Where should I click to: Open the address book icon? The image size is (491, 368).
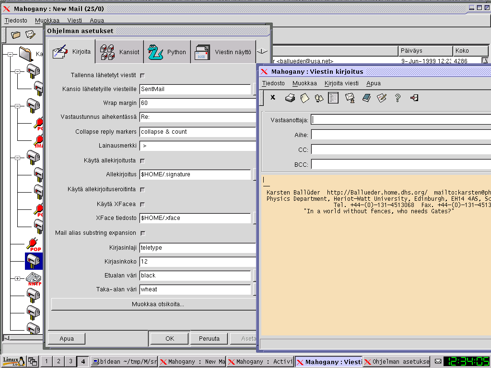pyautogui.click(x=366, y=98)
